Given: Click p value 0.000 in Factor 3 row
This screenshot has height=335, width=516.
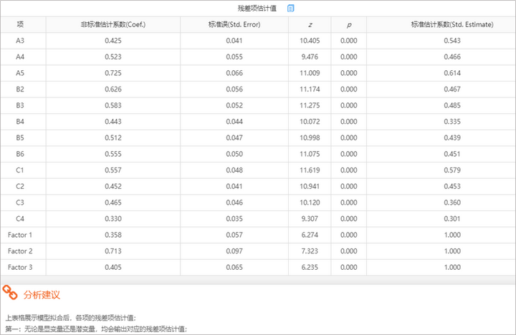Looking at the screenshot, I should [349, 267].
